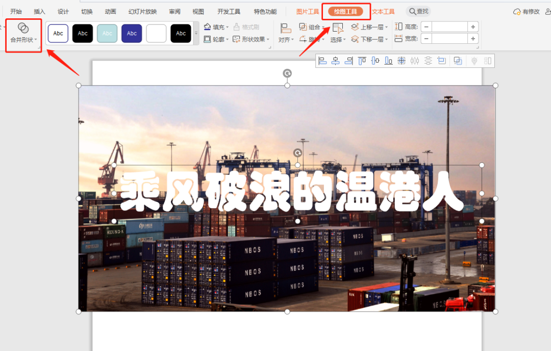Click the 有修改 cloud status

click(527, 12)
